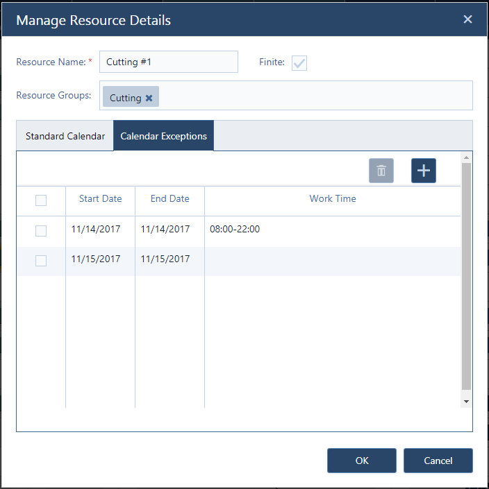Viewport: 489px width, 489px height.
Task: Check the select-all header checkbox
Action: (x=41, y=200)
